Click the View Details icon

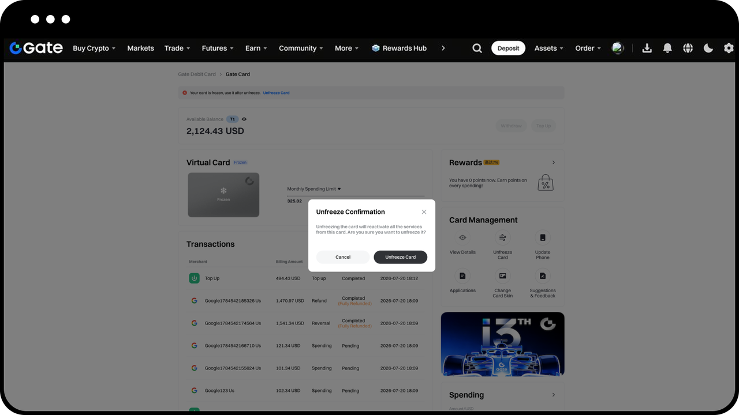462,237
